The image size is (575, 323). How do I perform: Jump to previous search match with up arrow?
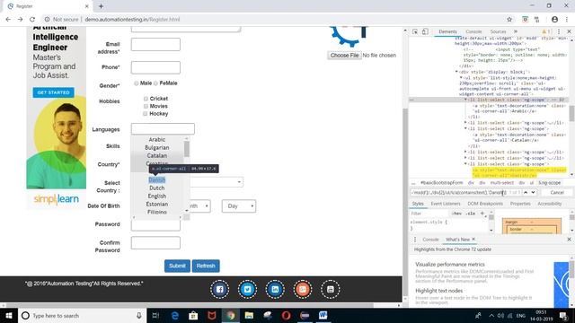click(526, 192)
